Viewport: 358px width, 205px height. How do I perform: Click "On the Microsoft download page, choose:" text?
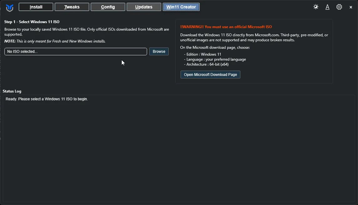215,47
